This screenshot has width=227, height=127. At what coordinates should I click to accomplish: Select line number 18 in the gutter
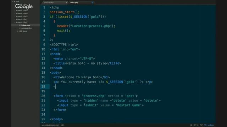tap(43, 86)
